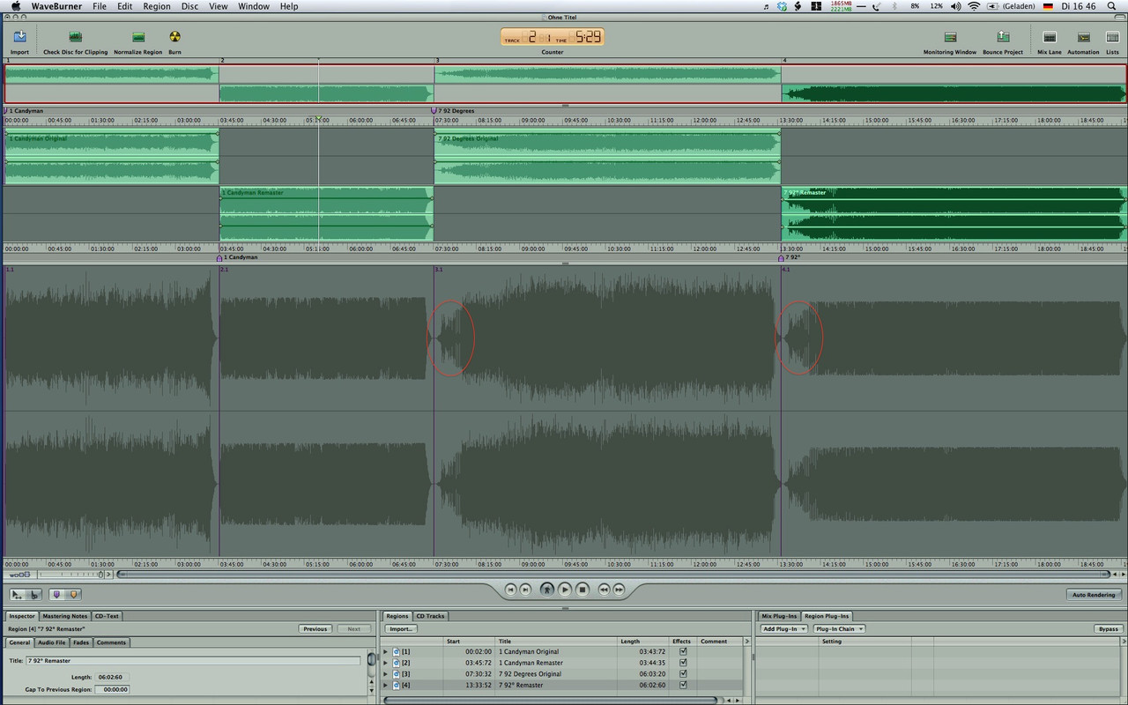This screenshot has height=705, width=1128.
Task: Click the Next region button
Action: [353, 629]
